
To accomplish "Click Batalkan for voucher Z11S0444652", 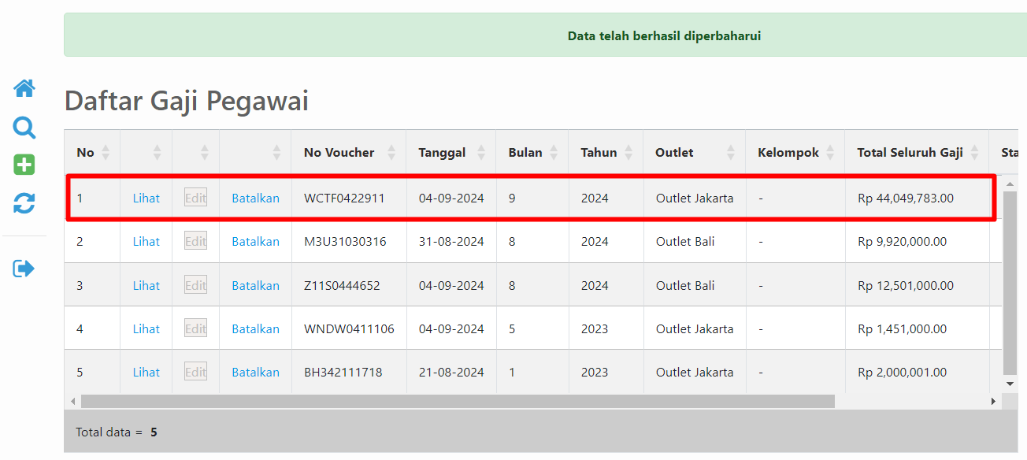I will 255,286.
